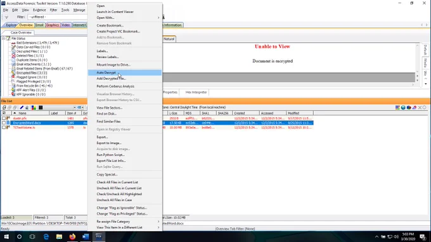The image size is (431, 242).
Task: Open the Filter dropdown showing unfiltered
Action: (x=58, y=17)
